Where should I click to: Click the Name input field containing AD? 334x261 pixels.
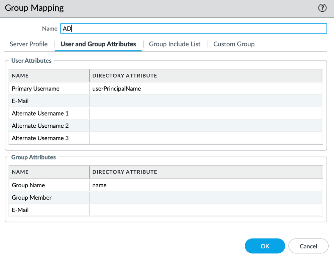tap(193, 29)
